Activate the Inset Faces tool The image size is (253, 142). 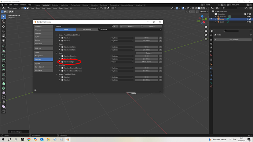(x=4, y=65)
